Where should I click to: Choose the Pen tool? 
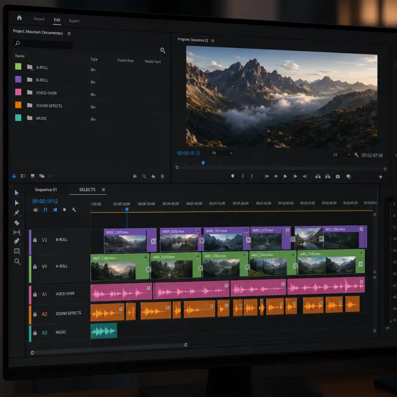[17, 241]
